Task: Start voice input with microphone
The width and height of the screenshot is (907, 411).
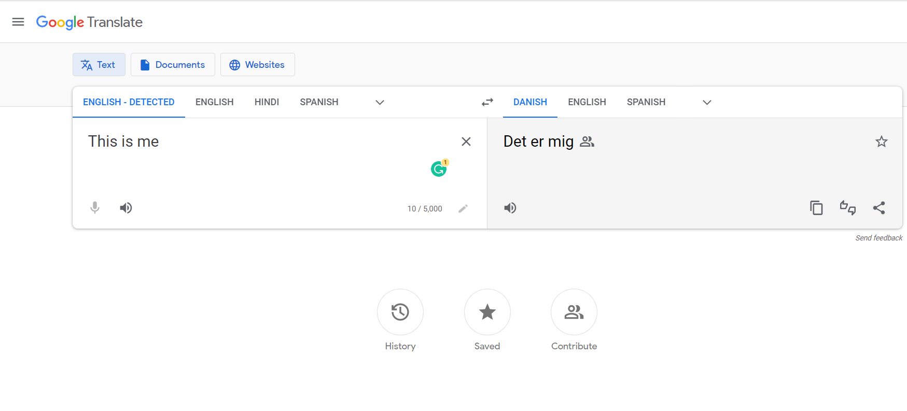Action: coord(95,208)
